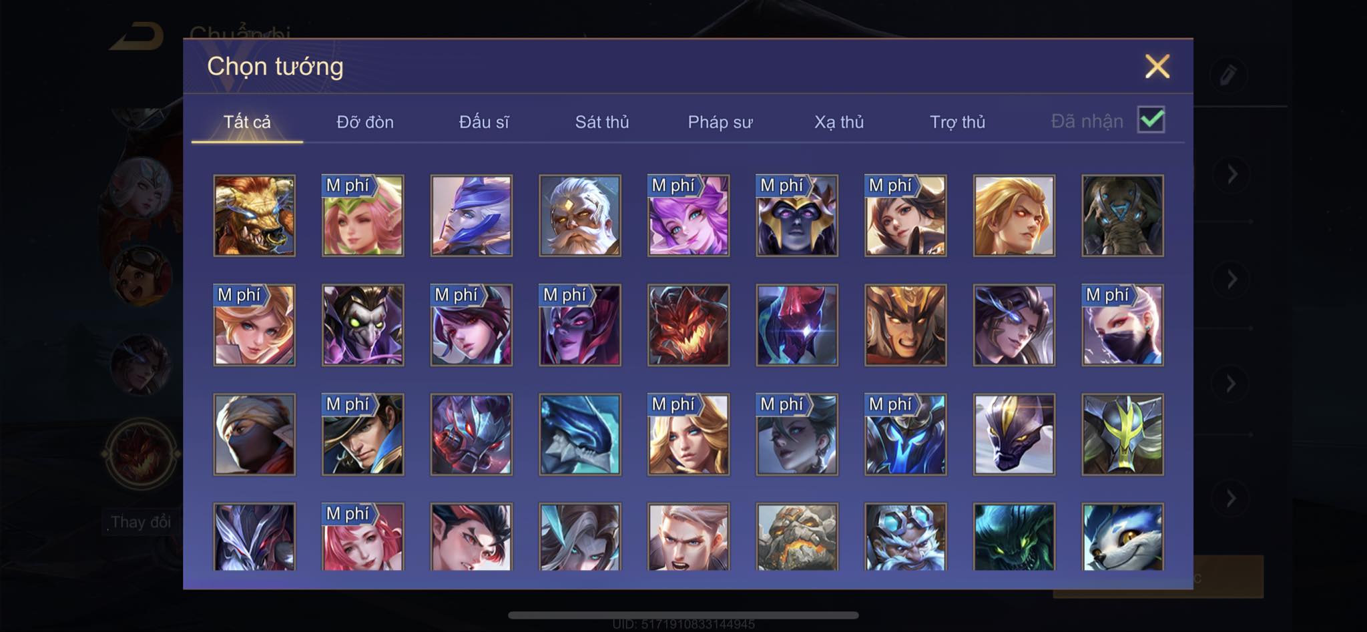Choose the white-bearded old man hero
The width and height of the screenshot is (1367, 632).
(x=580, y=216)
